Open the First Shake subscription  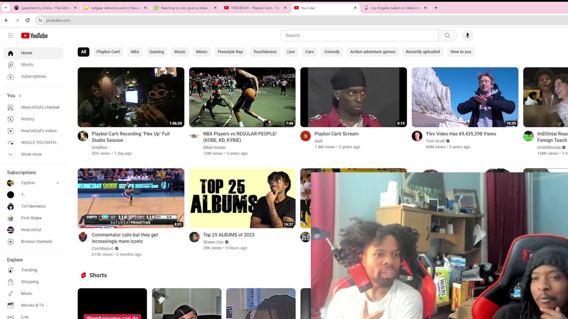[x=34, y=218]
